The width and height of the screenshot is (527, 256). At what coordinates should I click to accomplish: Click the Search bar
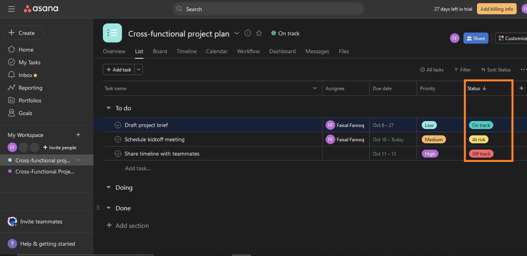point(268,9)
